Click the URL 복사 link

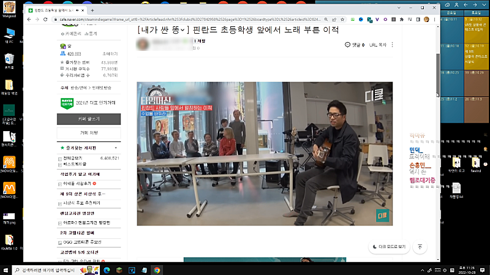378,45
